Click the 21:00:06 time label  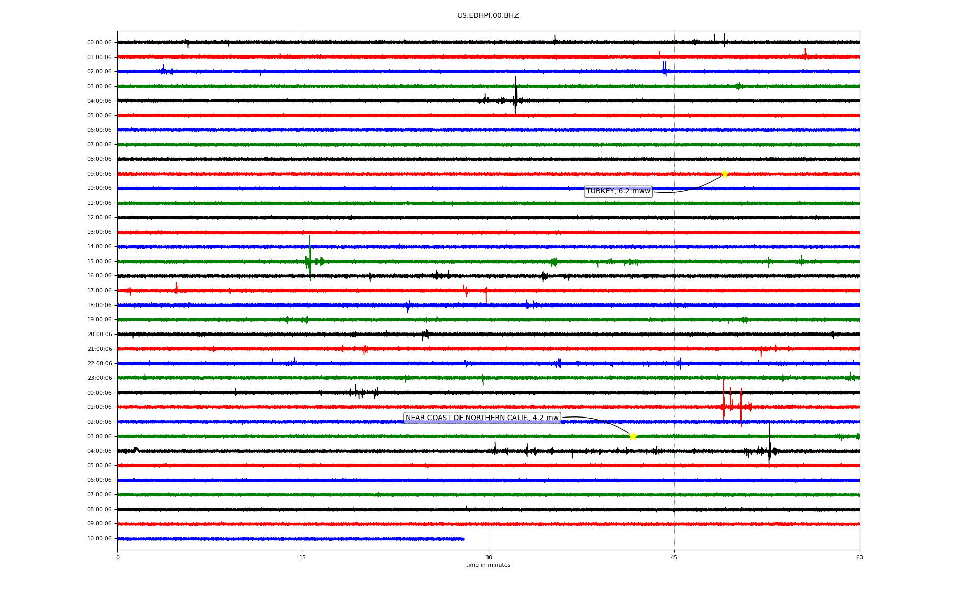pyautogui.click(x=99, y=349)
